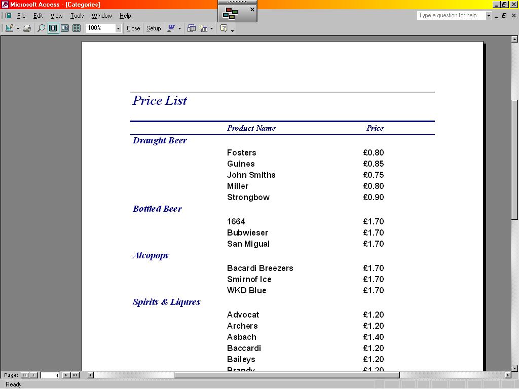
Task: Click the Draught Beer category heading
Action: coord(160,141)
